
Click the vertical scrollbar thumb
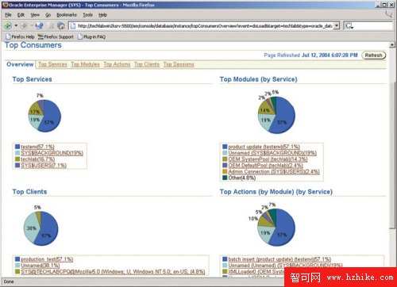pyautogui.click(x=392, y=155)
